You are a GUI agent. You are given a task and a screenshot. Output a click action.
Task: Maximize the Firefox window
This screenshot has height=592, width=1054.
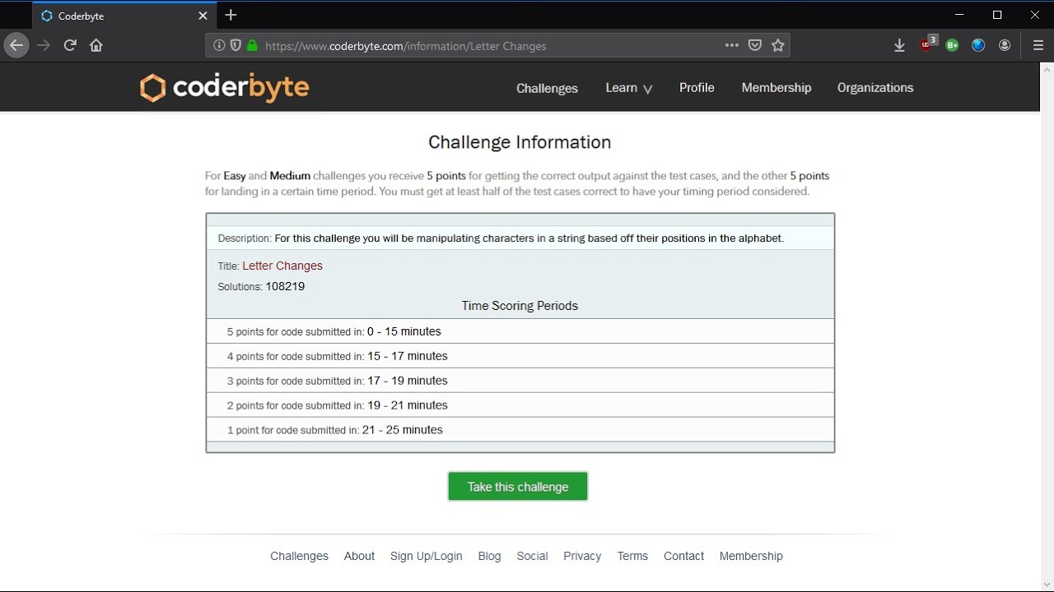[997, 15]
